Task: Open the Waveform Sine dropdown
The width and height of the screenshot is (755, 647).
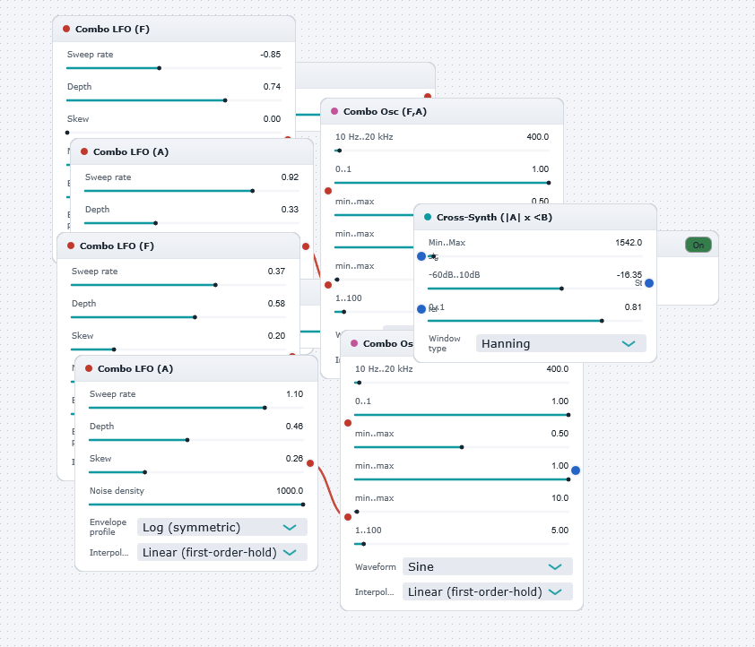Action: 488,566
